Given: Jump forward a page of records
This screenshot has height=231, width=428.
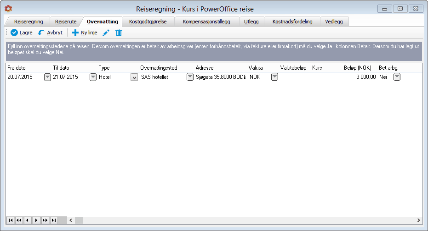Looking at the screenshot, I should 45,220.
